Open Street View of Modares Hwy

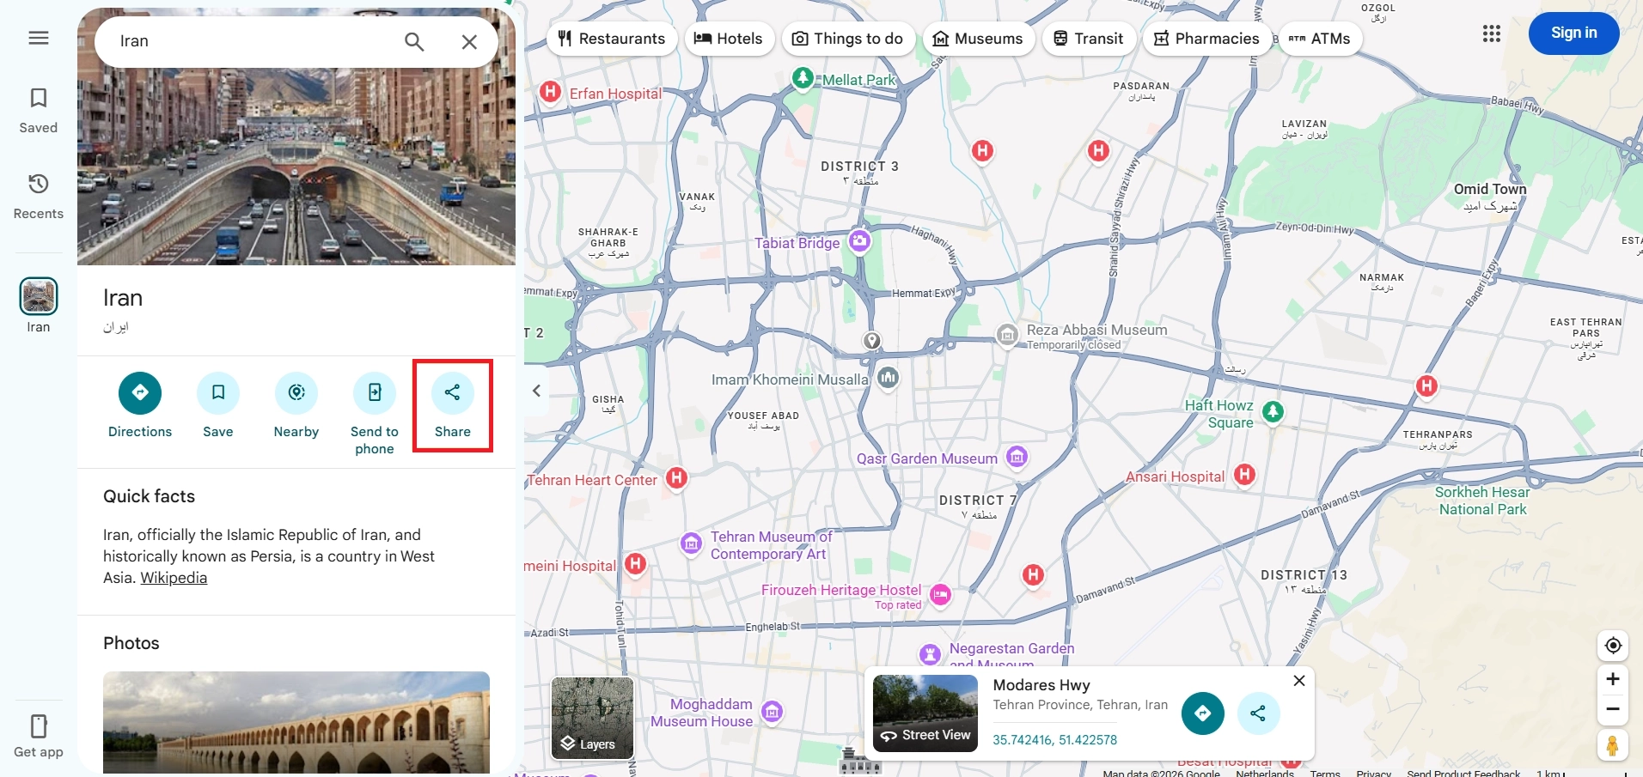click(x=925, y=713)
